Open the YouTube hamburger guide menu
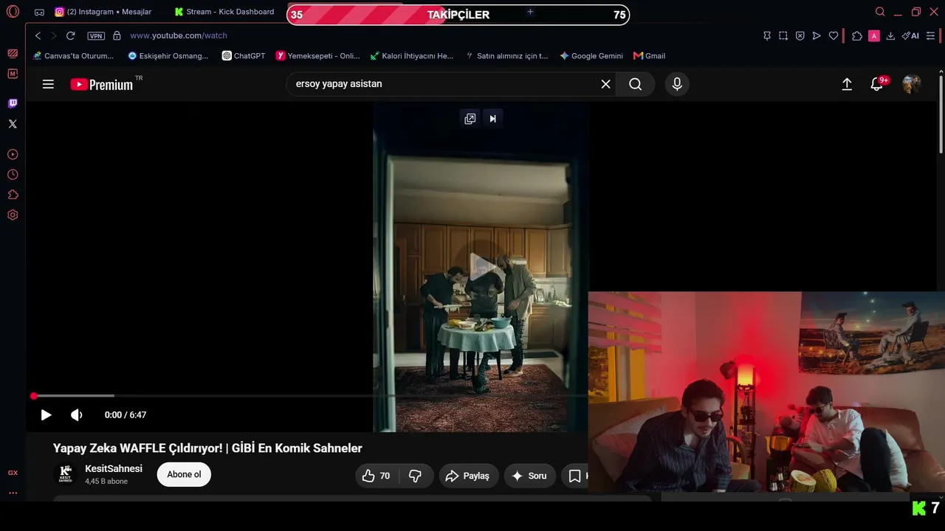Viewport: 945px width, 531px height. pyautogui.click(x=48, y=84)
